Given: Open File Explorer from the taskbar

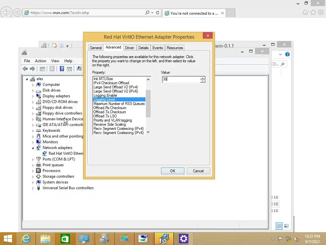Looking at the screenshot, I should click(45, 239).
